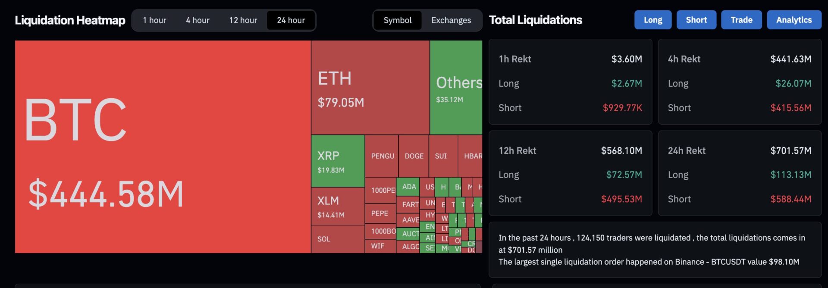Select the SOL heatmap tile
Screen dimensions: 828x288
click(338, 239)
